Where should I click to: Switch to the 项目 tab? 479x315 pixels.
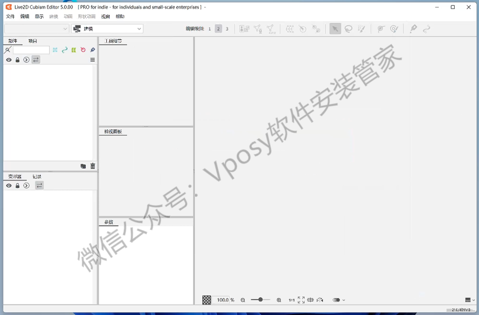33,41
